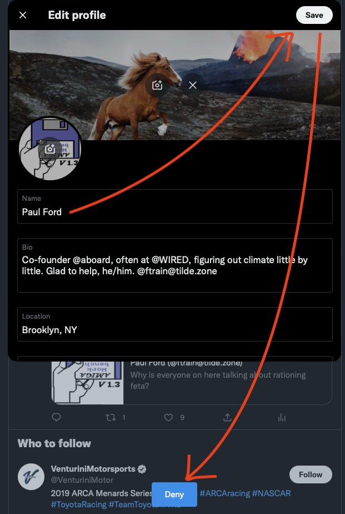Screen dimensions: 345x514
Task: Like the tweet with the heart icon
Action: (x=168, y=417)
